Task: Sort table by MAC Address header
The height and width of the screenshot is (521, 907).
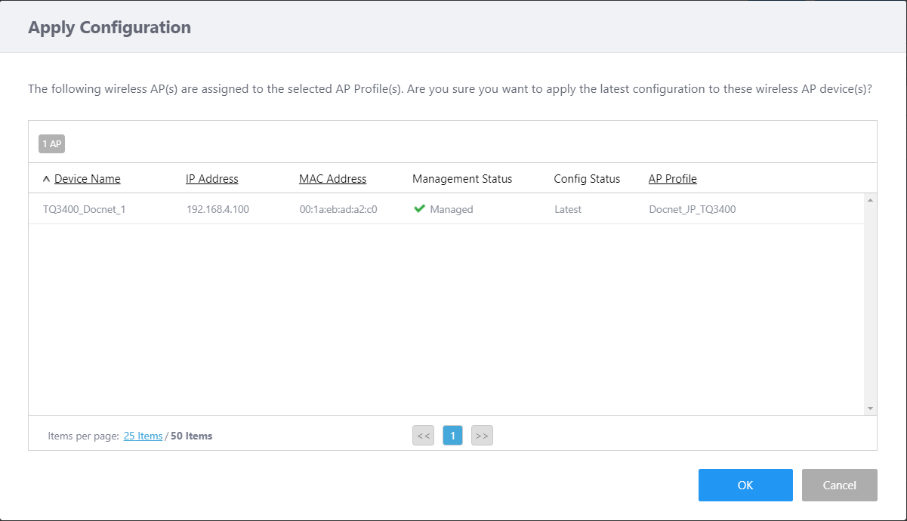Action: [332, 179]
